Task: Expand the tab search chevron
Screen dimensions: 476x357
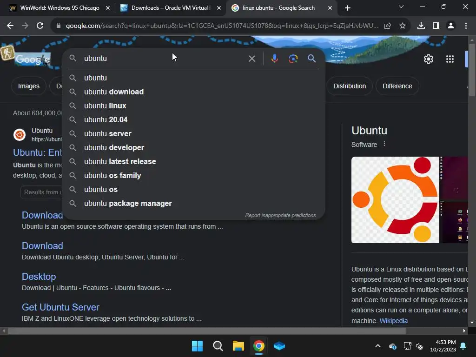Action: pos(401,7)
